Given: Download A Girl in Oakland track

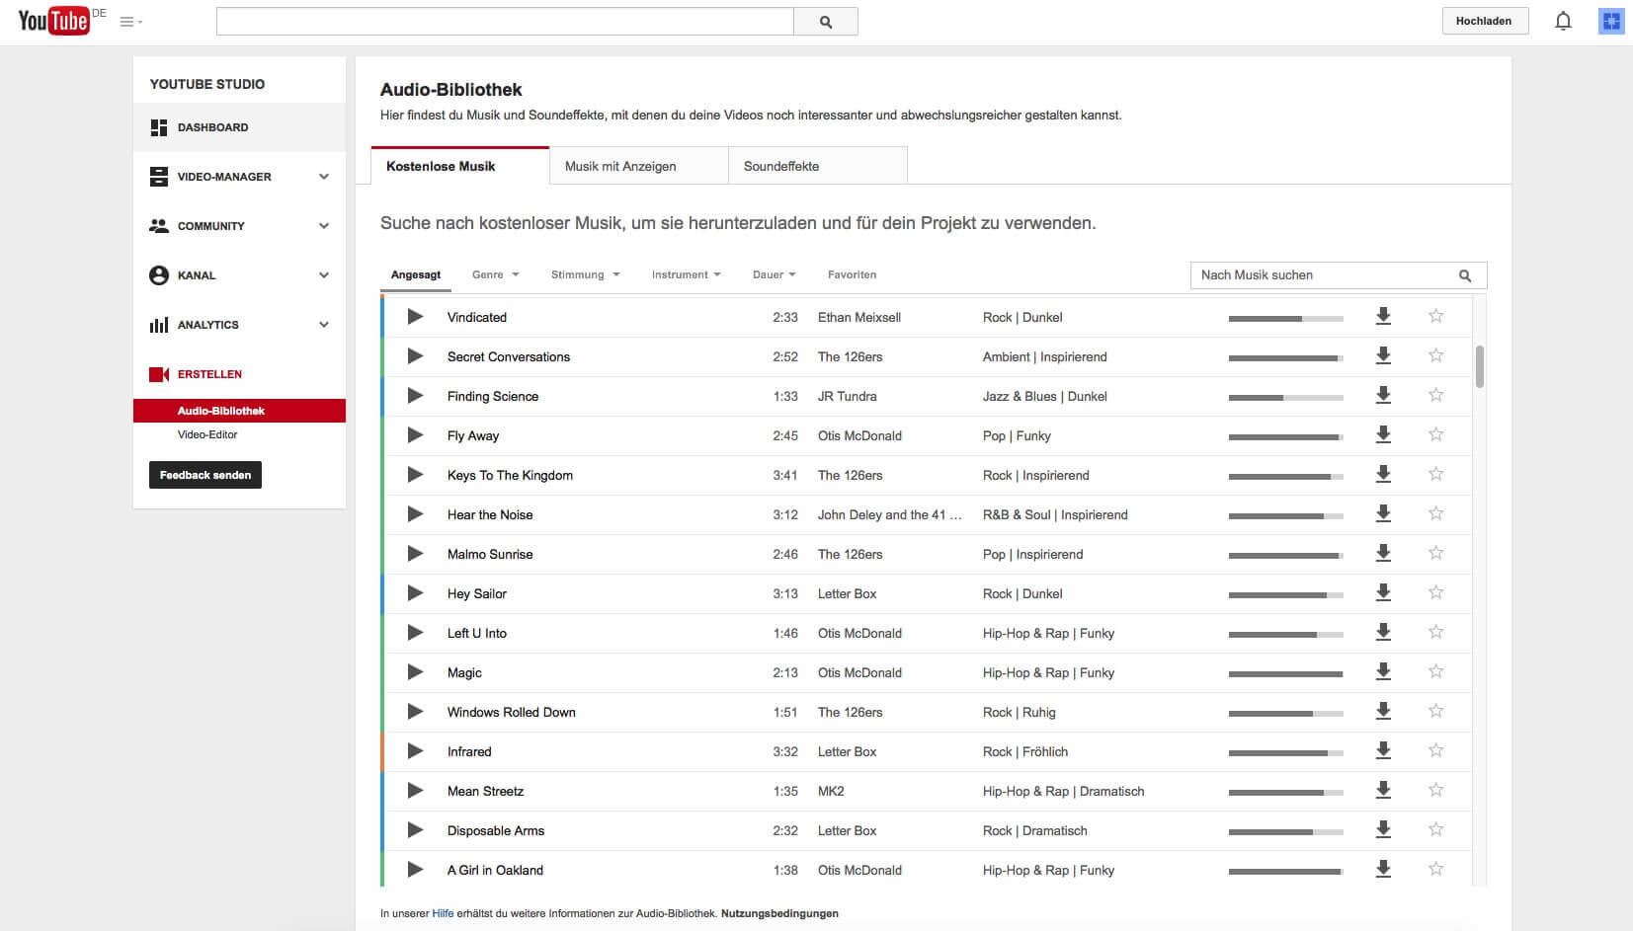Looking at the screenshot, I should click(1383, 869).
